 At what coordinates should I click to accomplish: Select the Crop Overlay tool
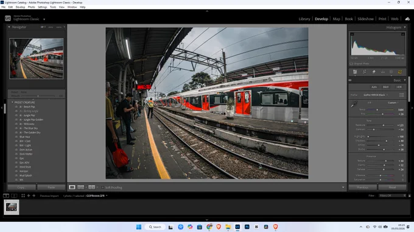click(x=364, y=72)
